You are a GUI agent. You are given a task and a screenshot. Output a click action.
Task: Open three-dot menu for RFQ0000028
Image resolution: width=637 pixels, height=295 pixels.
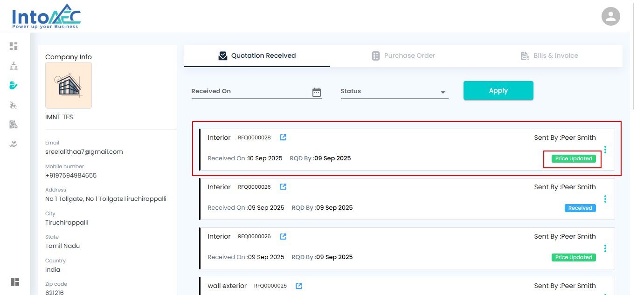click(605, 150)
